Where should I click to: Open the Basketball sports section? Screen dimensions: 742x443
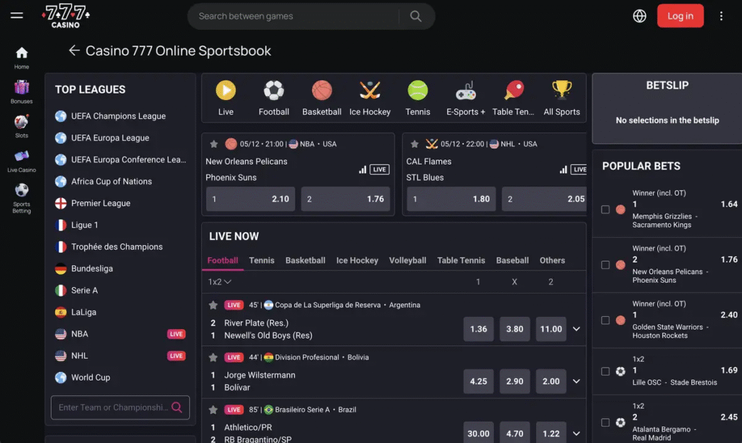click(x=321, y=96)
